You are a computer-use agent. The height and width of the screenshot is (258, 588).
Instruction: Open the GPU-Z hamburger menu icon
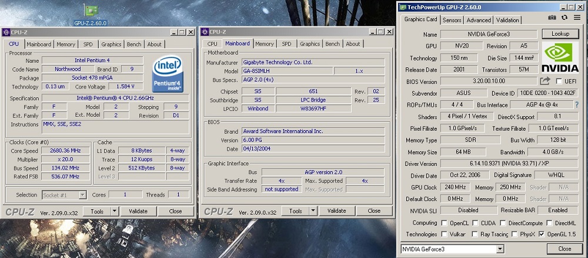click(577, 18)
